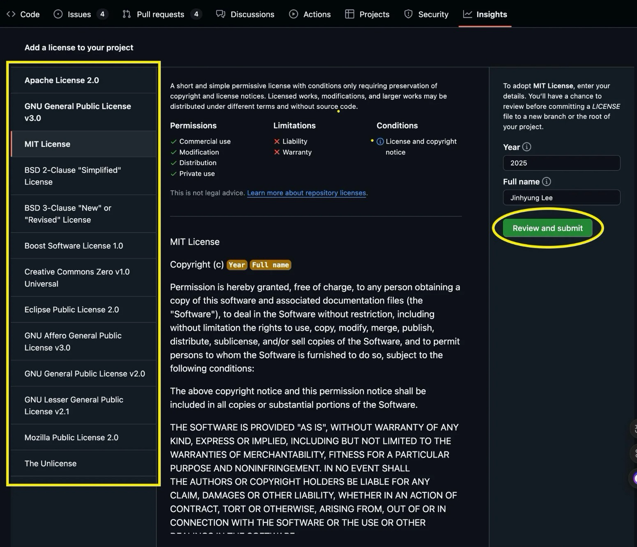Screen dimensions: 637x547
Task: Open the Projects tab
Action: (x=367, y=14)
